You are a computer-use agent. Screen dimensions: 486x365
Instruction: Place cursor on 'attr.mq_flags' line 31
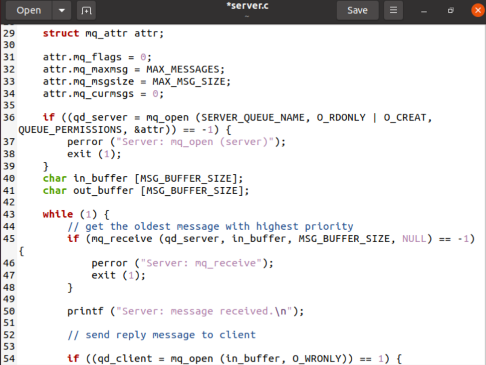(x=82, y=57)
